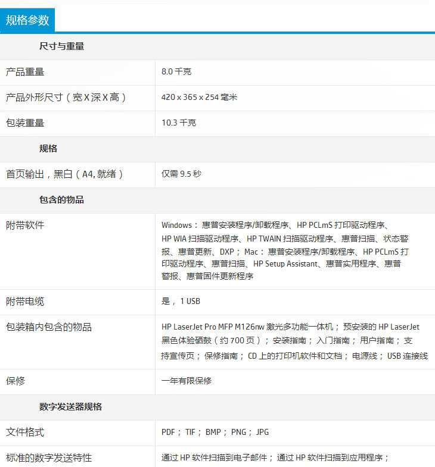Click the 规格 section header
The image size is (435, 467).
click(x=48, y=149)
